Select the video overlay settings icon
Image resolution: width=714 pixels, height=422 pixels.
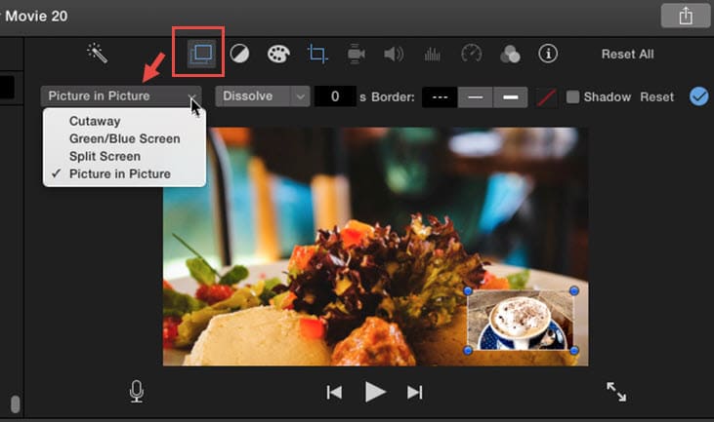tap(199, 54)
